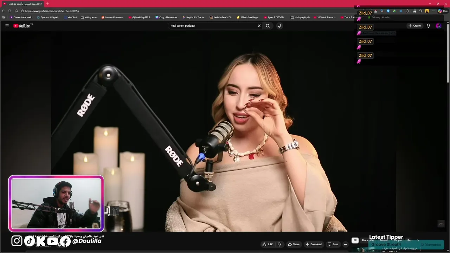This screenshot has height=253, width=450.
Task: Clear the search text with the X
Action: 259,26
